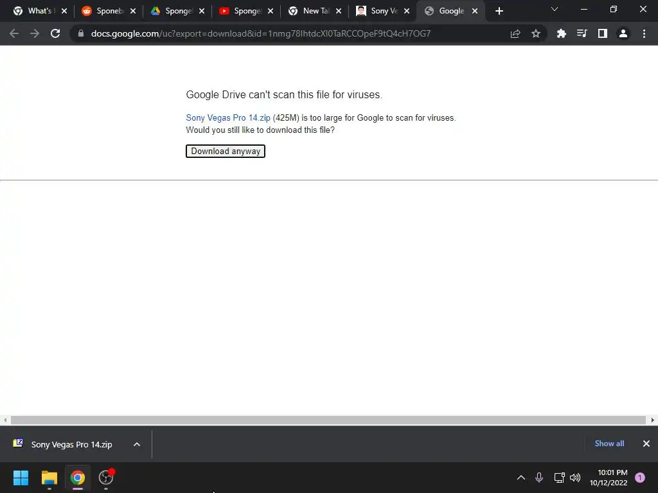Screen dimensions: 658x493
Task: Open the Chrome profile icon
Action: tap(623, 33)
